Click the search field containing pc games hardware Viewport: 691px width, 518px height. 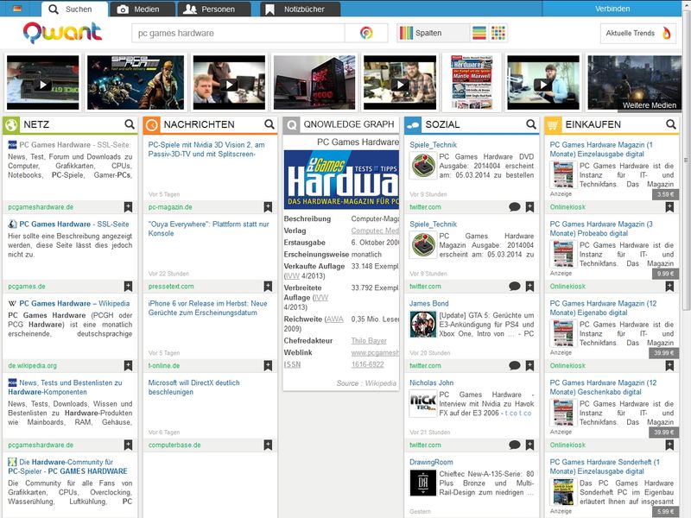pyautogui.click(x=238, y=33)
